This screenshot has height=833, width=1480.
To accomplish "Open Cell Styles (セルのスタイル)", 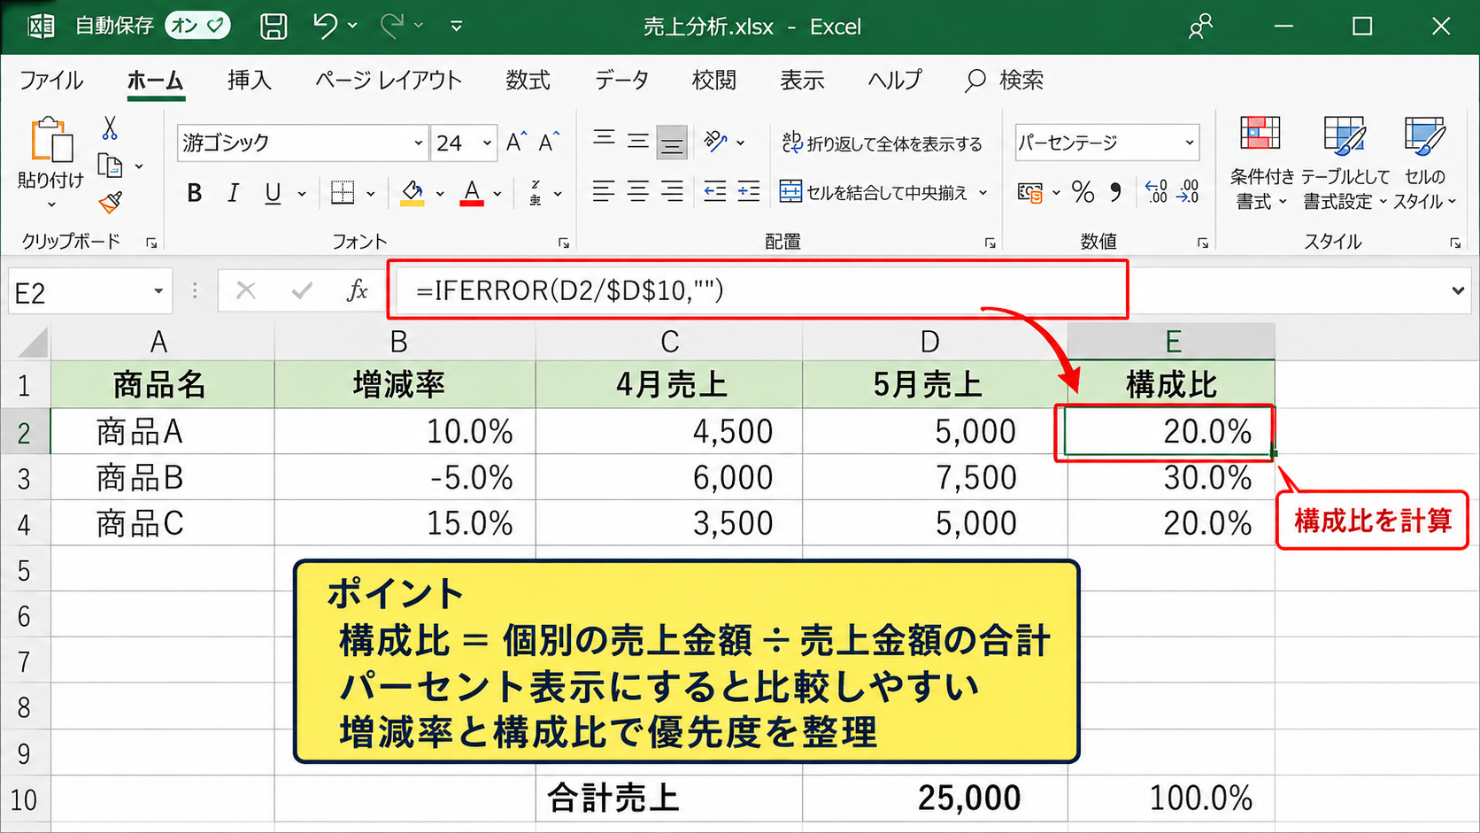I will click(1424, 162).
